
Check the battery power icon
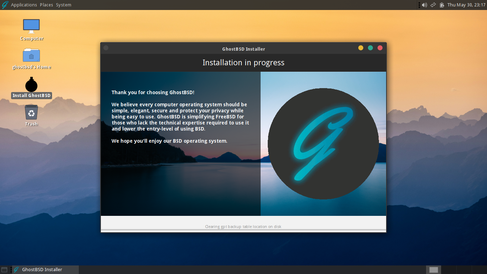(442, 5)
